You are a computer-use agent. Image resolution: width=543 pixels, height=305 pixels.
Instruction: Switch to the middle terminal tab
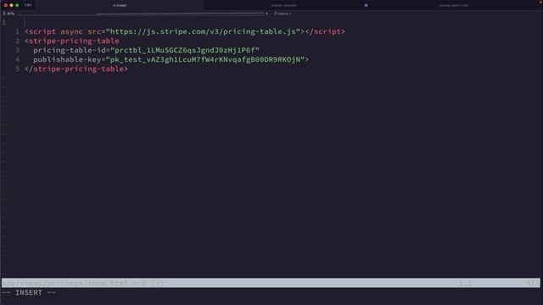(x=284, y=5)
